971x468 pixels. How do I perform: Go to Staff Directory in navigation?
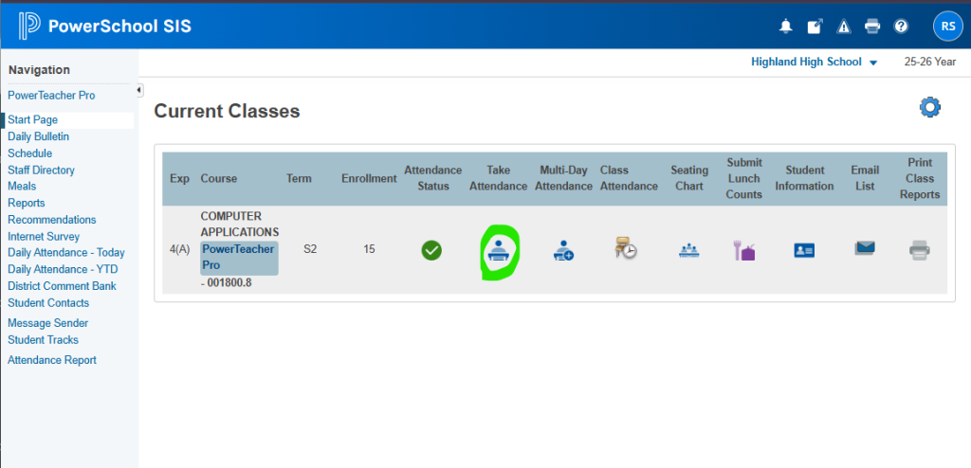(41, 170)
